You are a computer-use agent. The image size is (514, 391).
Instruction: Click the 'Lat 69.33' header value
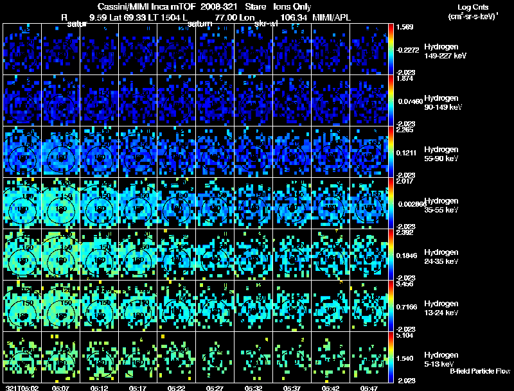tap(128, 17)
